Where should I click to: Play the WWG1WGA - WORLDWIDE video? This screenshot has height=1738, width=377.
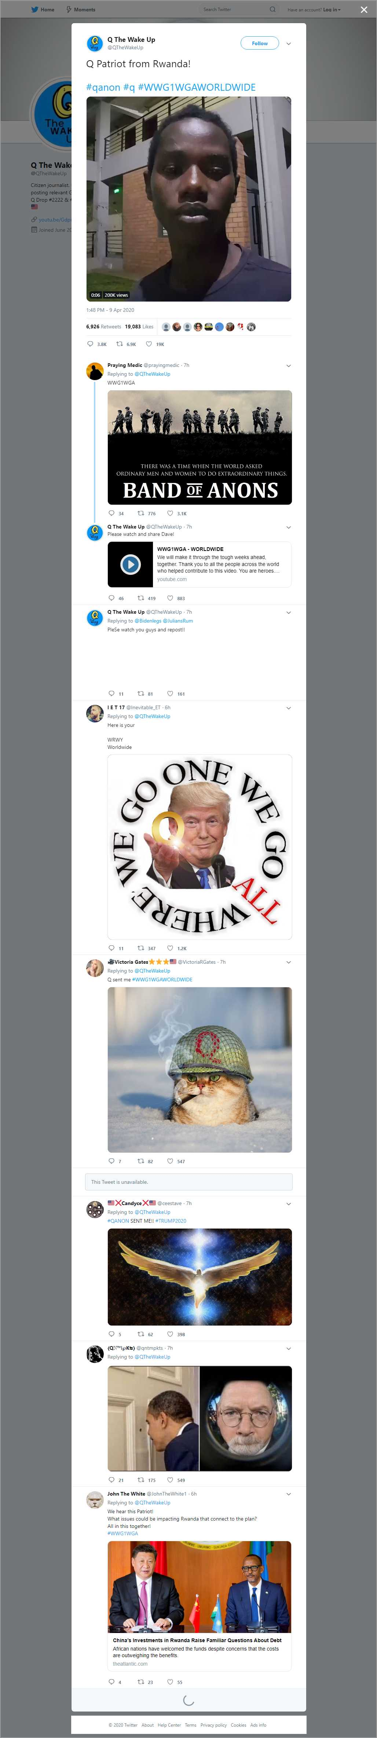tap(131, 564)
